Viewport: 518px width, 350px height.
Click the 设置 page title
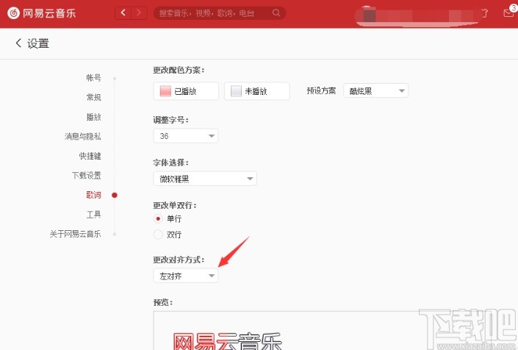coord(38,43)
